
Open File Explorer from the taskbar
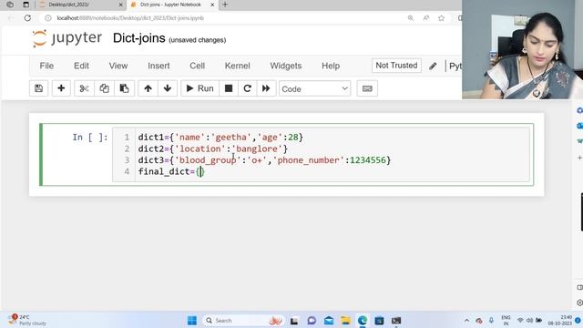346,321
